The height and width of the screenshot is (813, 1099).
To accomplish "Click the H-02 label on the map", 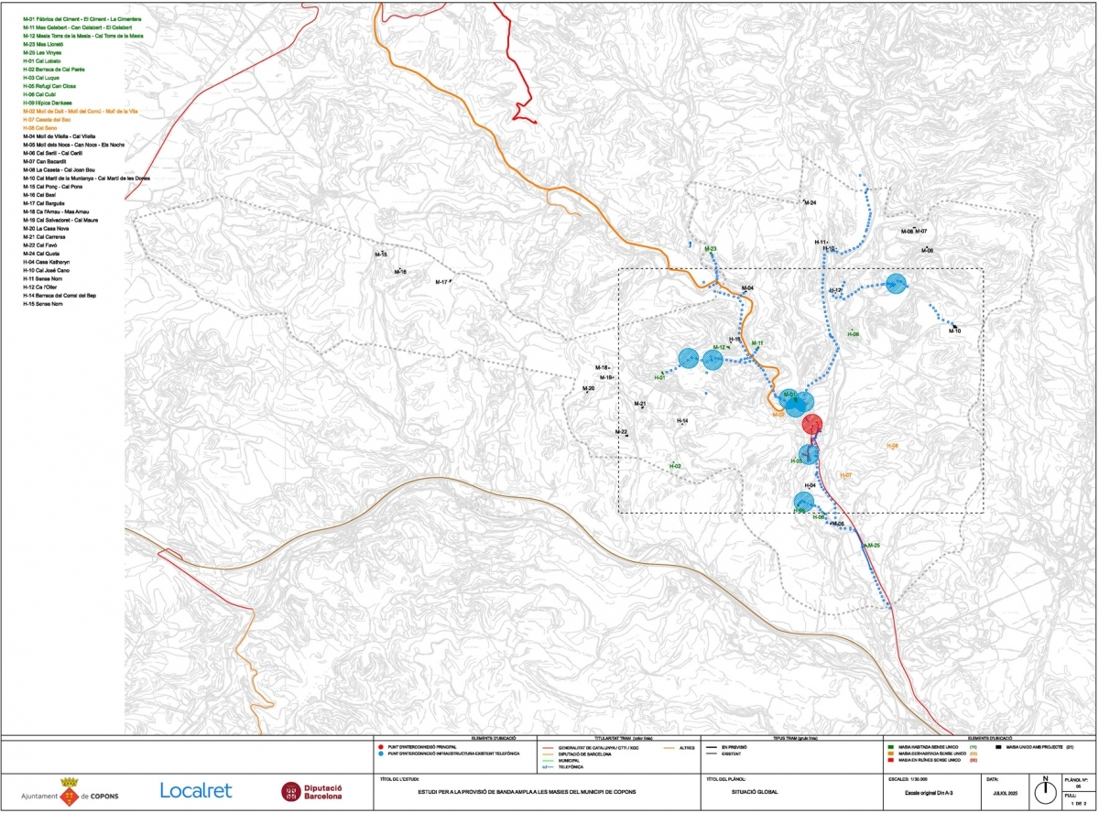I will pyautogui.click(x=675, y=467).
